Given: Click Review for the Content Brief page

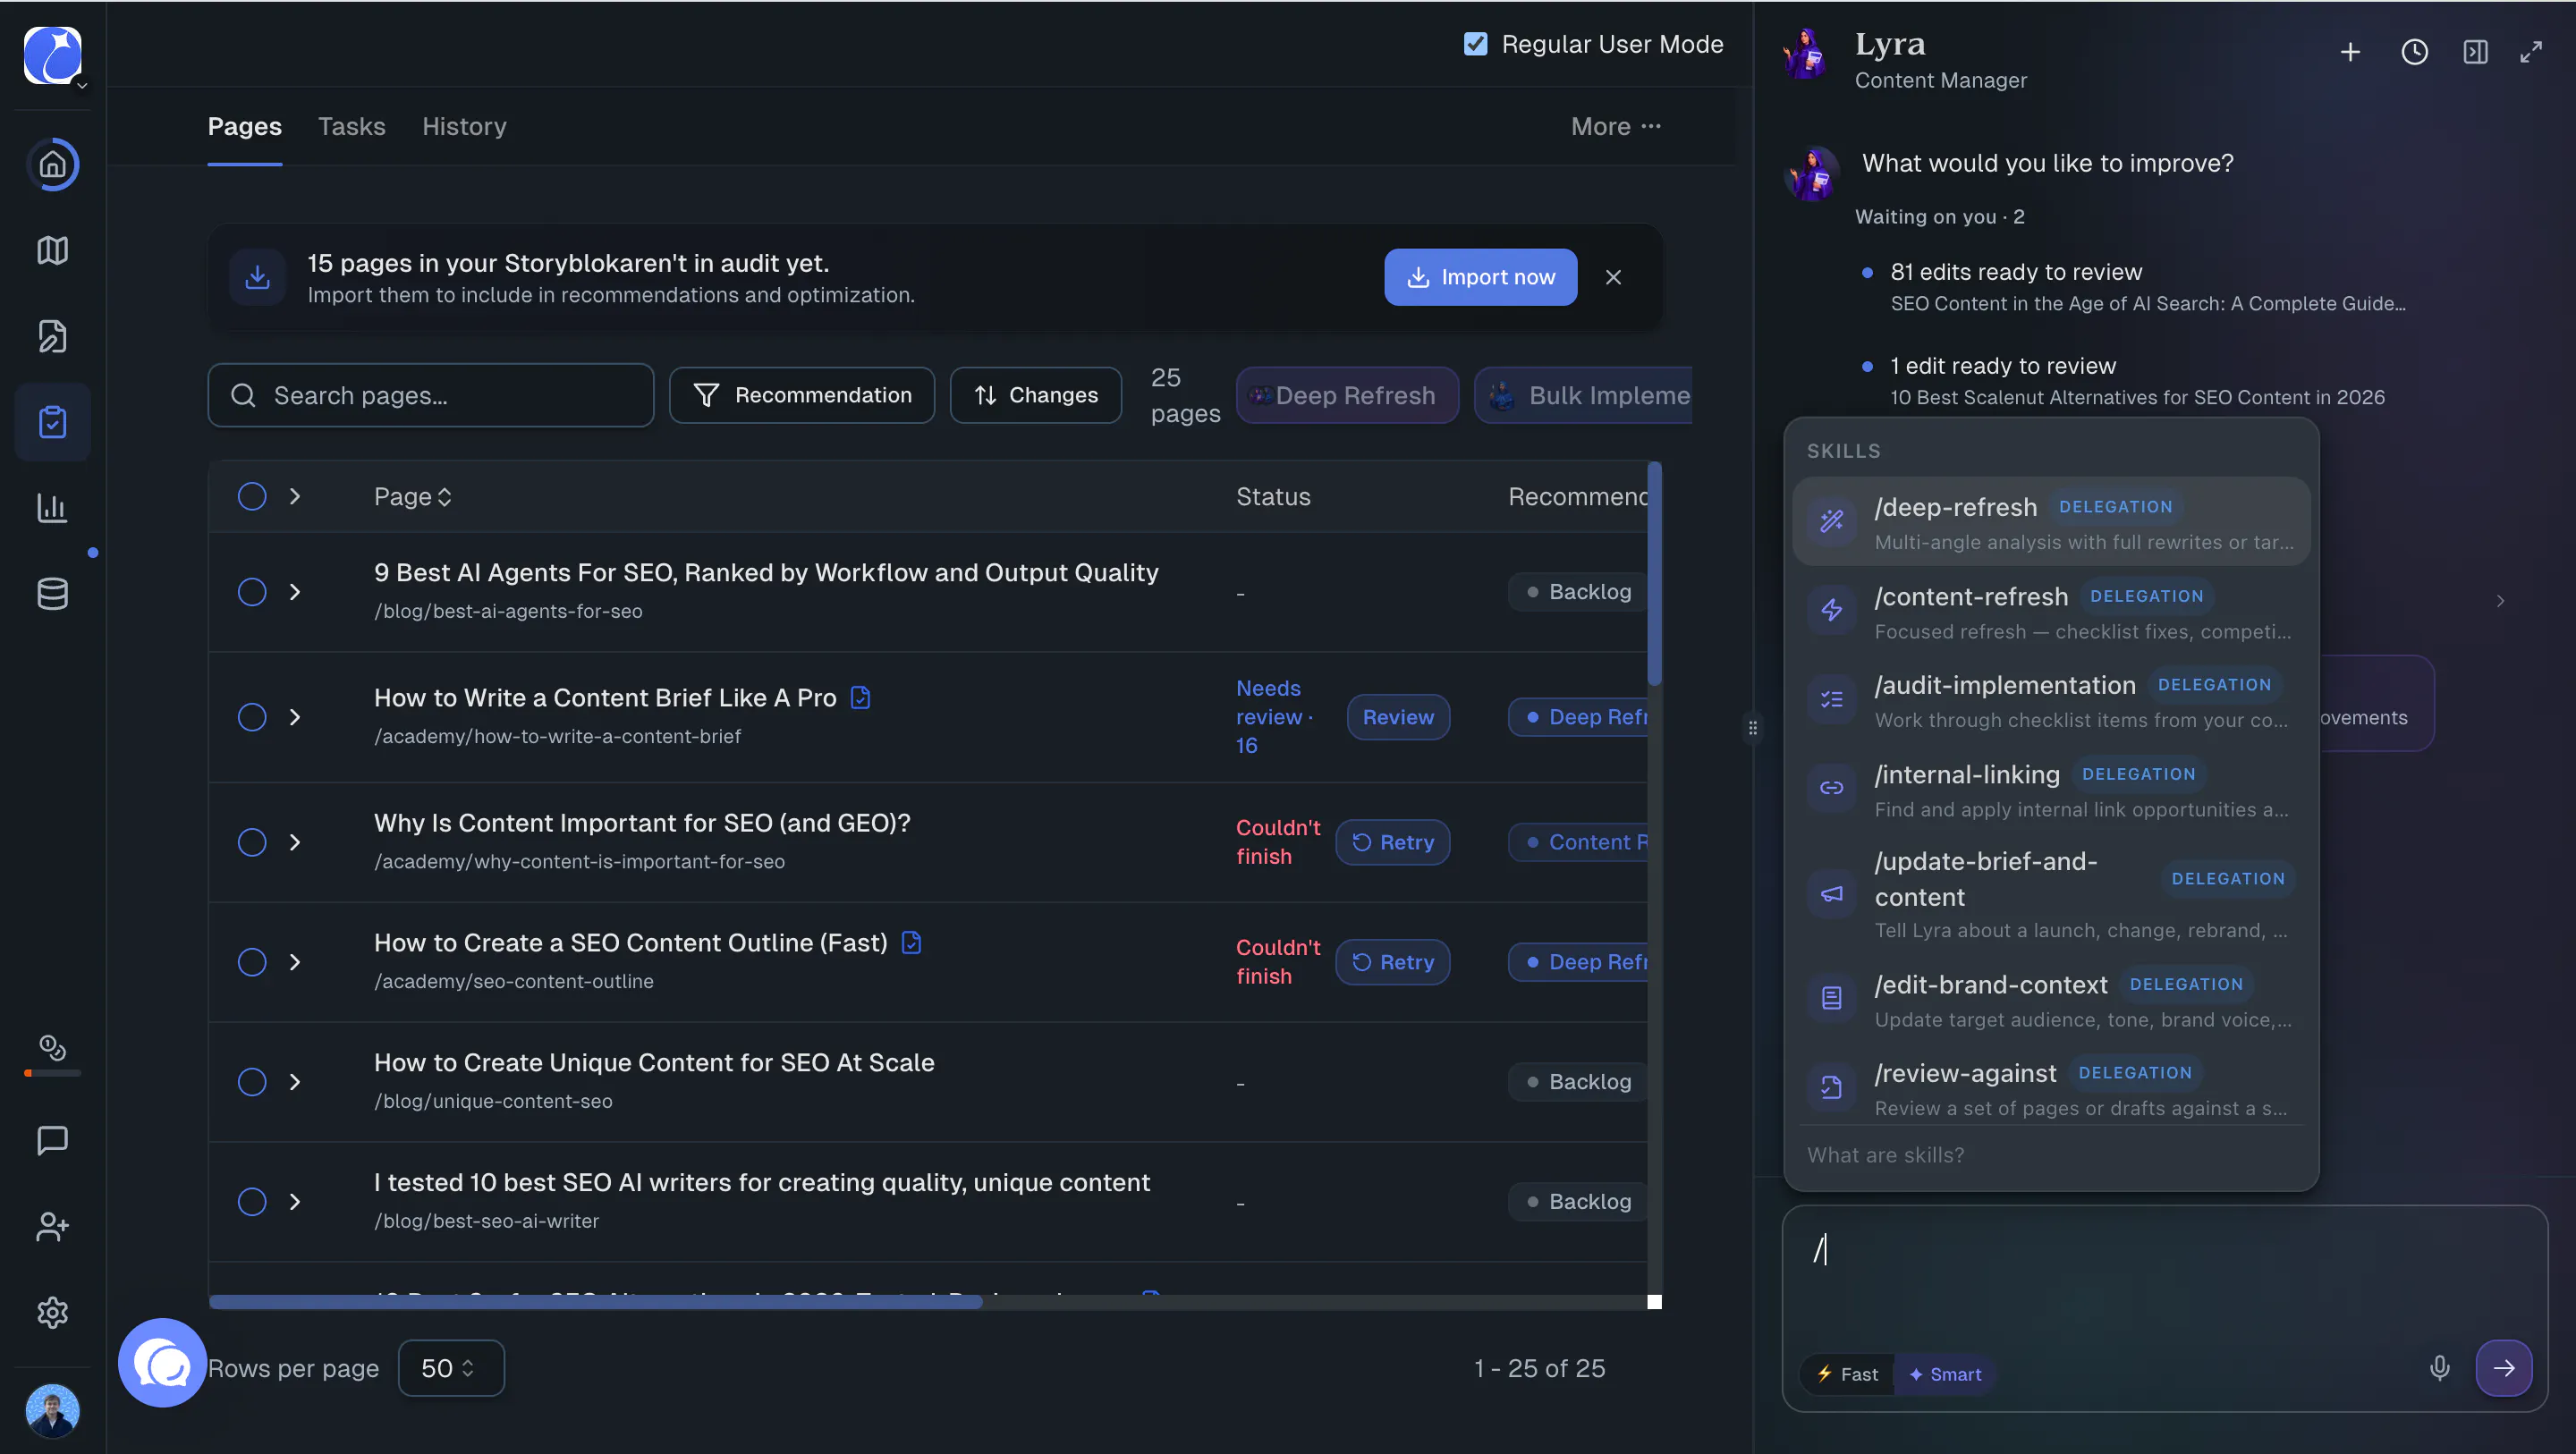Looking at the screenshot, I should pos(1398,717).
